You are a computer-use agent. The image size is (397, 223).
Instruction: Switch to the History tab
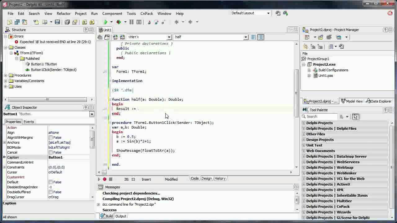click(x=220, y=178)
